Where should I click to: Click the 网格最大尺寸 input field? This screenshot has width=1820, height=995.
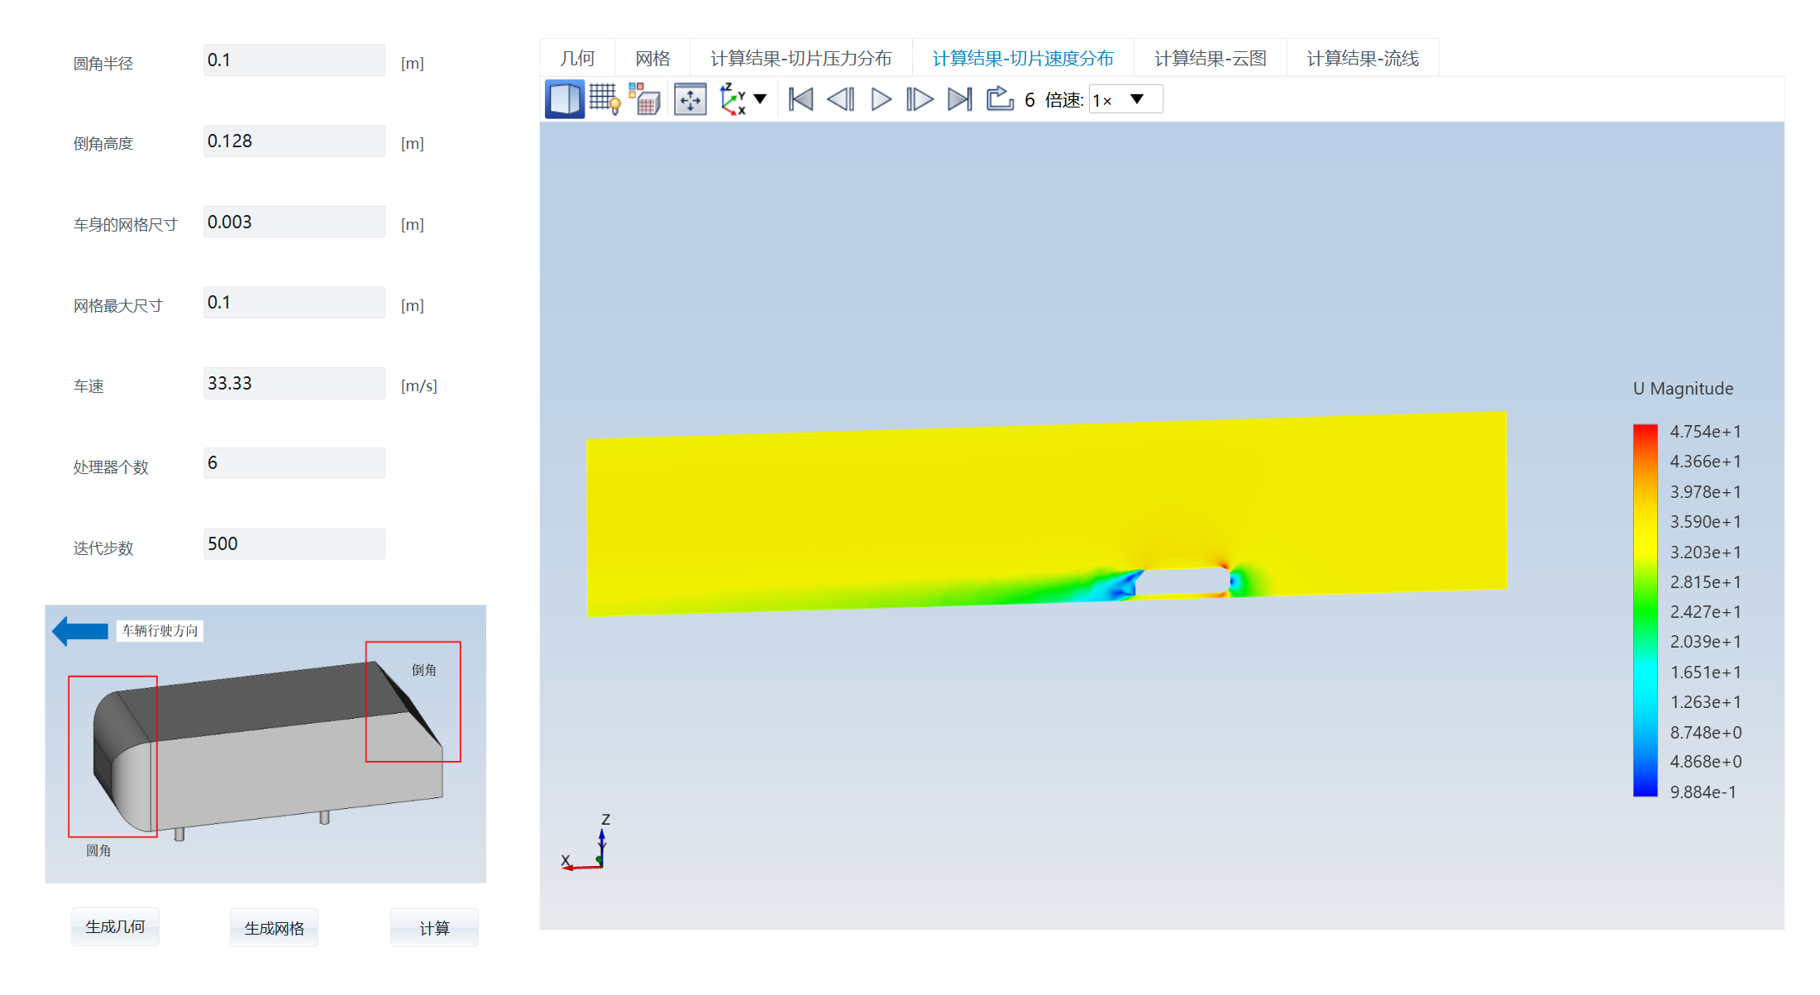[x=294, y=303]
